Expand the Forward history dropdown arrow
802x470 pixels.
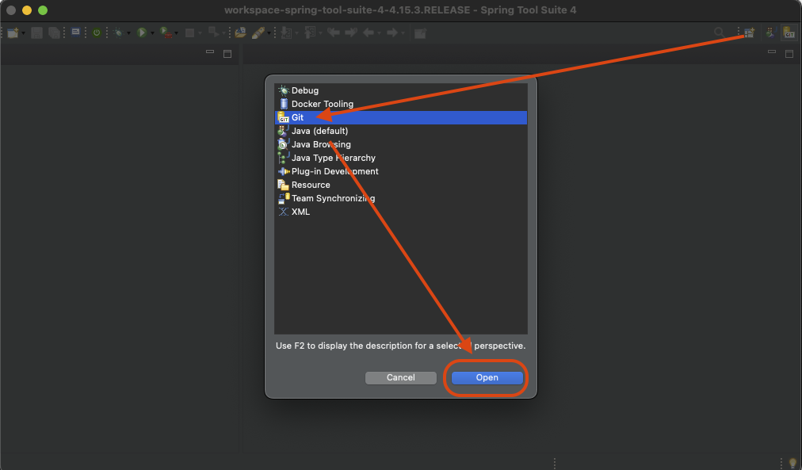coord(403,33)
